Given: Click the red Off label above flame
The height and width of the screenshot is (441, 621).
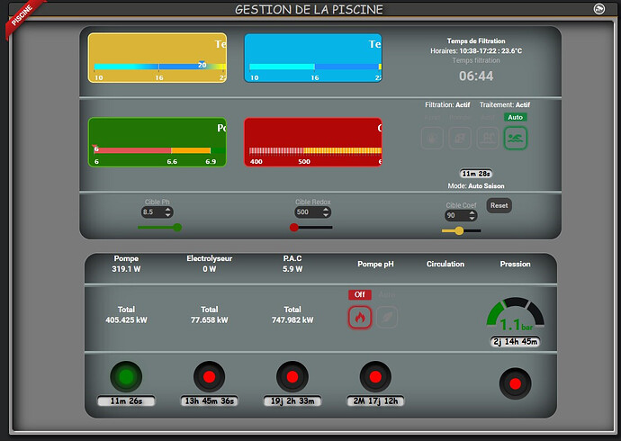Looking at the screenshot, I should 360,294.
